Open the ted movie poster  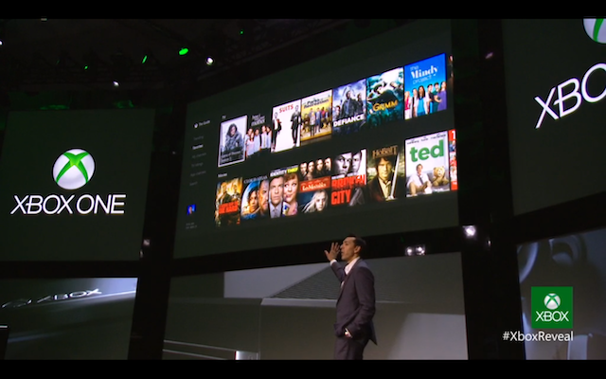tap(427, 163)
